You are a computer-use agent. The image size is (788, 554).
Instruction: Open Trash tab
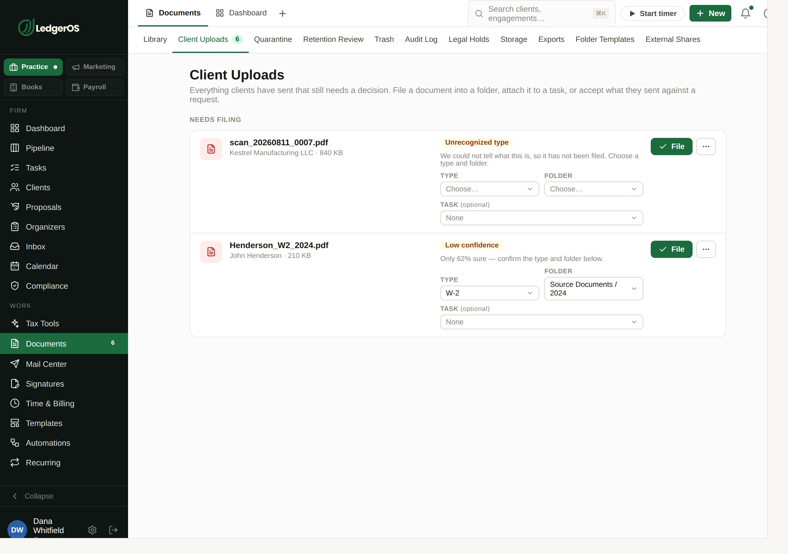click(x=384, y=39)
